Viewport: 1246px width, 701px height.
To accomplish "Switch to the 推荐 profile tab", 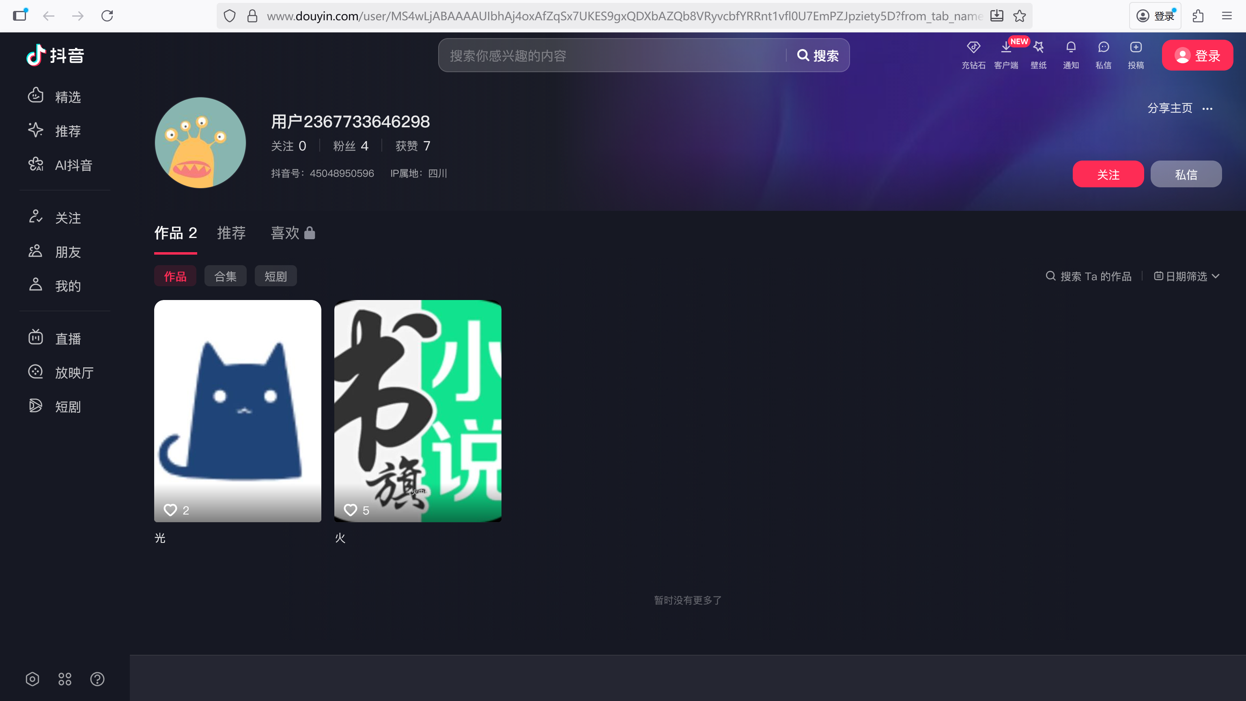I will tap(231, 233).
